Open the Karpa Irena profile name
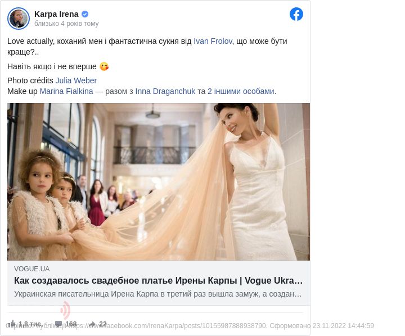The width and height of the screenshot is (405, 336). (x=56, y=14)
